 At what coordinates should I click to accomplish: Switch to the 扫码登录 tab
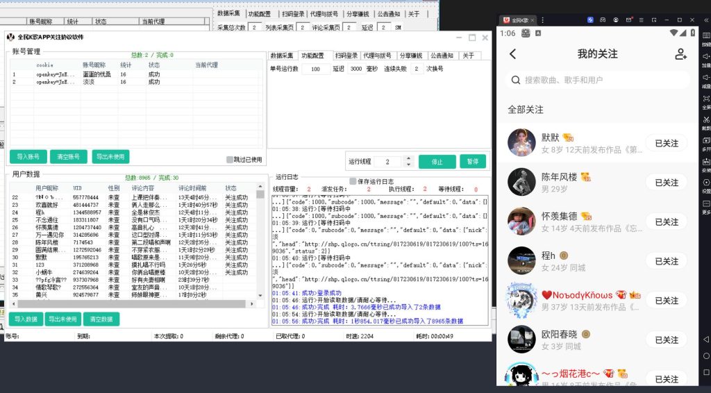pos(346,56)
